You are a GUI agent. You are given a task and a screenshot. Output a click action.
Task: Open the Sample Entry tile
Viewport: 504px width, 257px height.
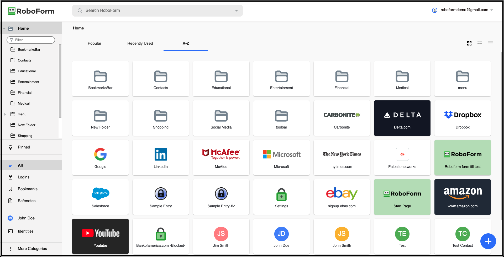[x=161, y=197]
